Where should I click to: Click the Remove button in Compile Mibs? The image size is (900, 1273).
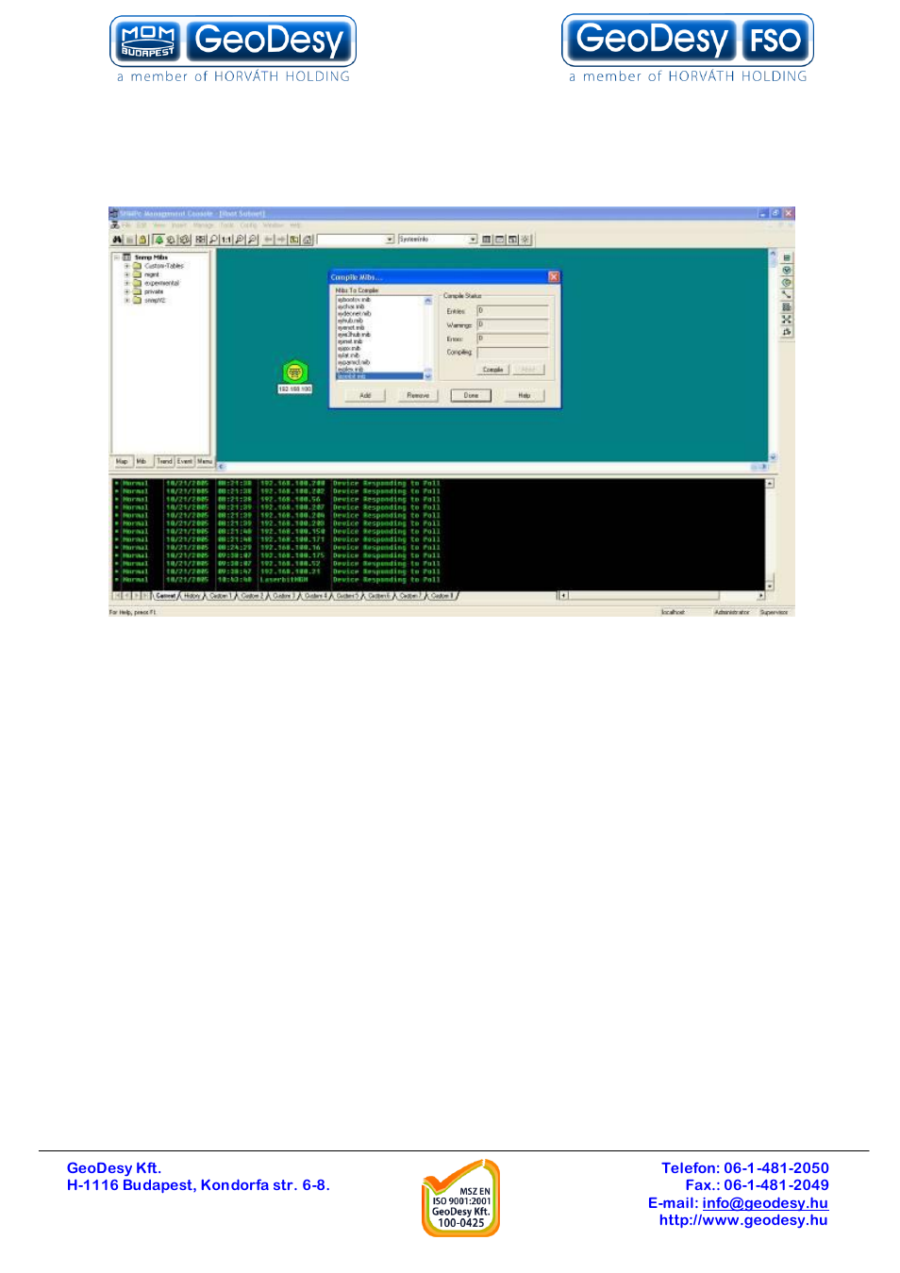(x=418, y=395)
